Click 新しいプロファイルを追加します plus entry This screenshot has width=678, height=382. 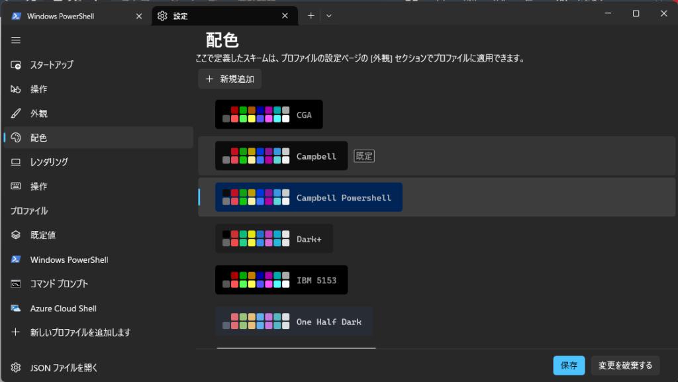(x=98, y=332)
